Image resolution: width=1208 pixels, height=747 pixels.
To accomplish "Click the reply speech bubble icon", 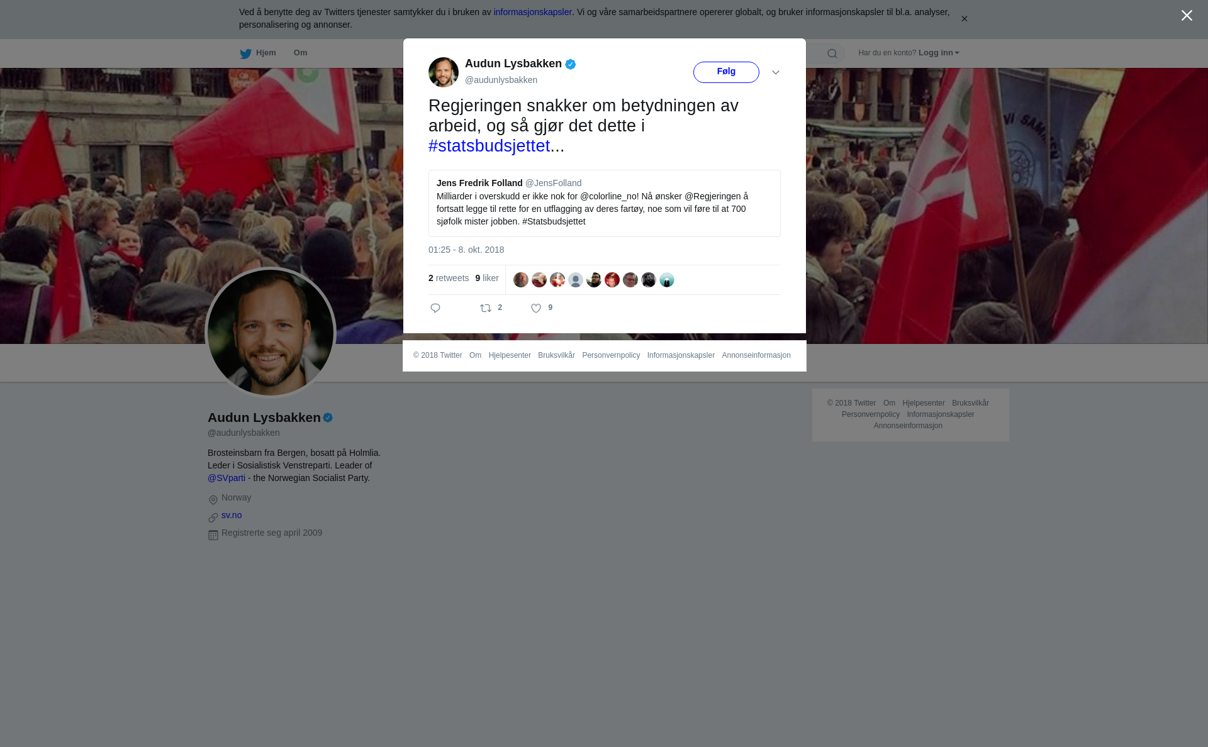I will pos(435,308).
